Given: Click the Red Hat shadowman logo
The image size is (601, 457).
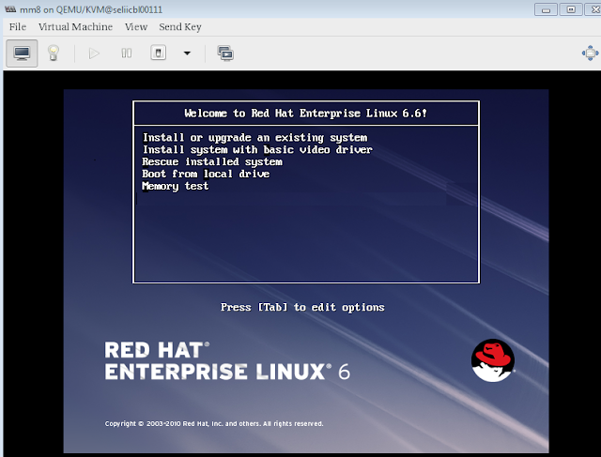Looking at the screenshot, I should click(493, 360).
